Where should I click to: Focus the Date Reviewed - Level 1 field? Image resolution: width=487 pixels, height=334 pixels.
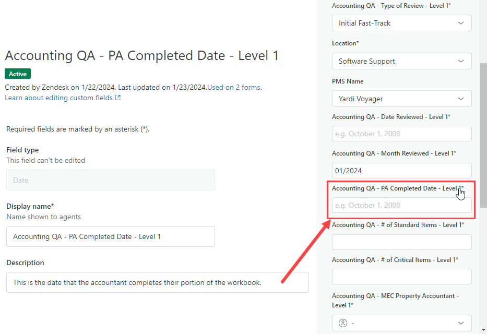(x=401, y=134)
